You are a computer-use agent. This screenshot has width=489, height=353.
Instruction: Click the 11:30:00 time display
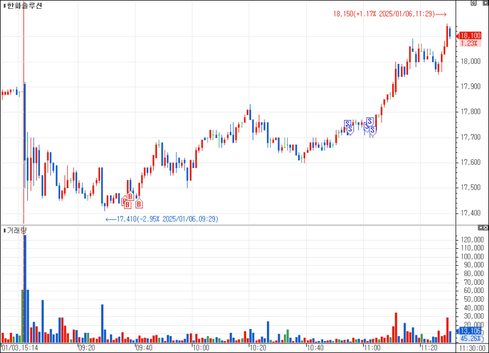tap(472, 348)
